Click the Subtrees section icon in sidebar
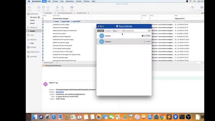Image resolution: width=215 pixels, height=121 pixels. point(28,56)
